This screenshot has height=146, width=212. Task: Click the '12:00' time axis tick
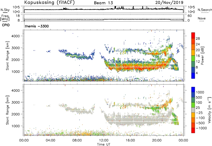pyautogui.click(x=104, y=140)
